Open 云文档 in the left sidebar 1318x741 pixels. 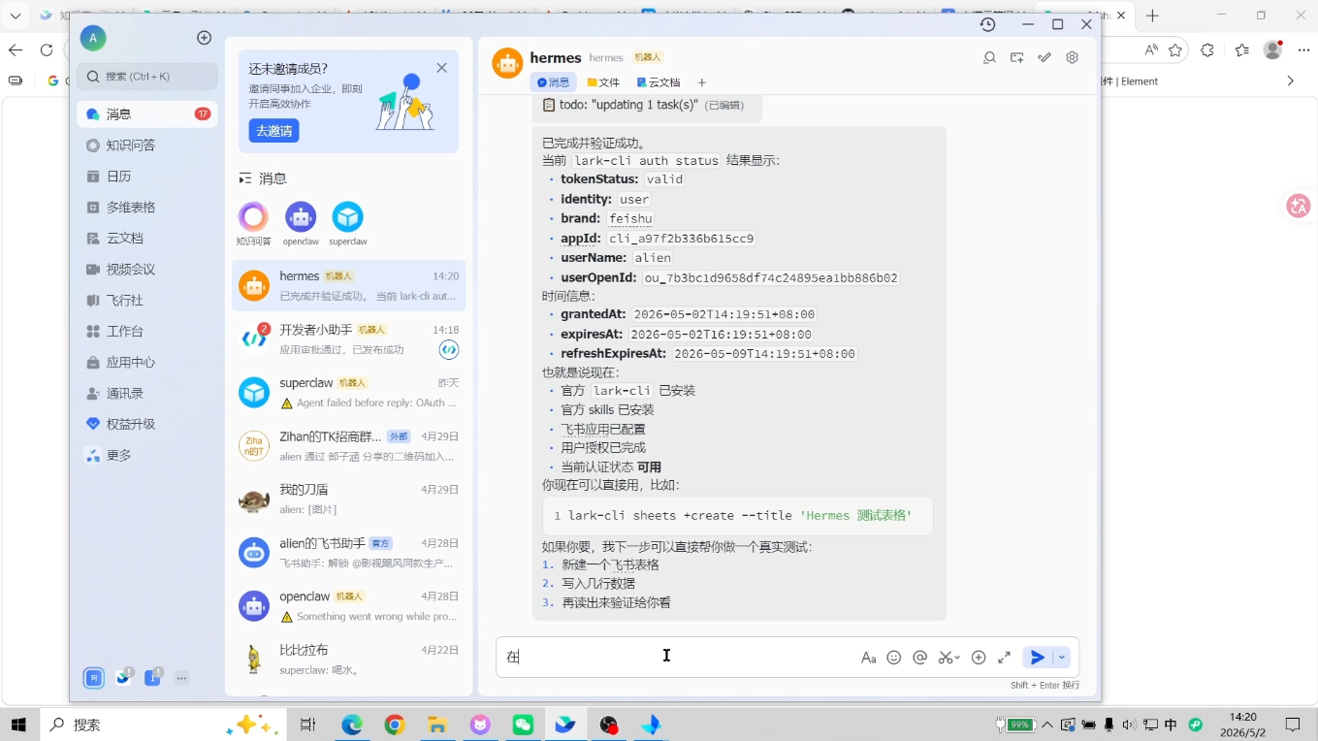coord(147,239)
